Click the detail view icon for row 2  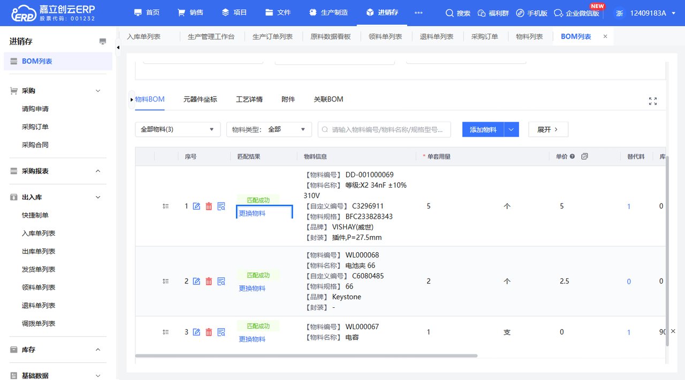pyautogui.click(x=221, y=281)
